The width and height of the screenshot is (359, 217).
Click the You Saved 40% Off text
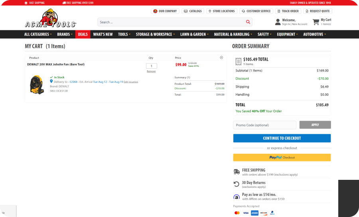pyautogui.click(x=258, y=111)
